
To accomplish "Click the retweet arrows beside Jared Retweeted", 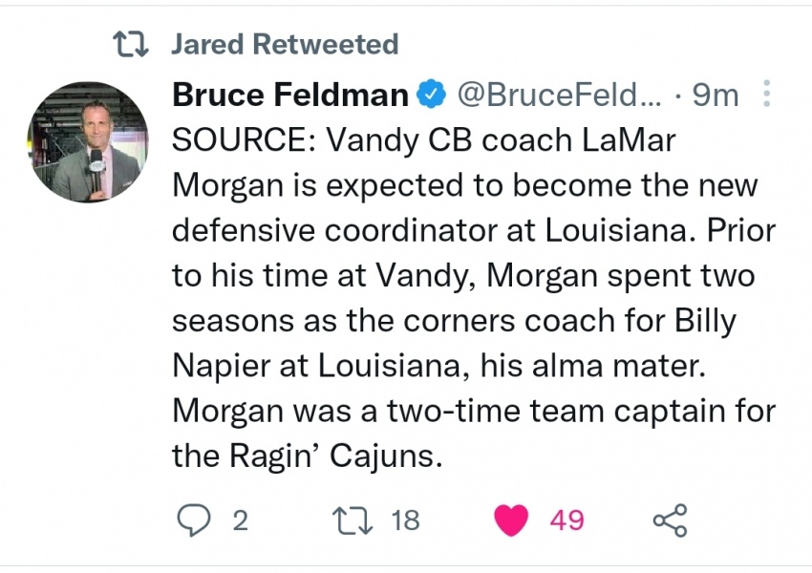I will (x=131, y=44).
